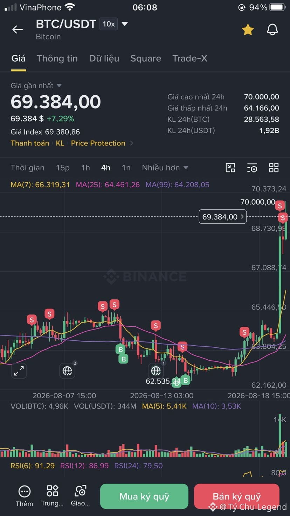
Task: Open the BTC/USDT pair selector arrow
Action: coord(125,24)
